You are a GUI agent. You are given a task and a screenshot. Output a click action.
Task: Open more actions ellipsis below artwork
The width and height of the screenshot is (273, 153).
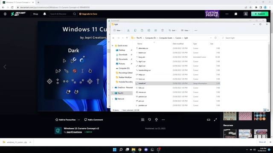pyautogui.click(x=163, y=120)
